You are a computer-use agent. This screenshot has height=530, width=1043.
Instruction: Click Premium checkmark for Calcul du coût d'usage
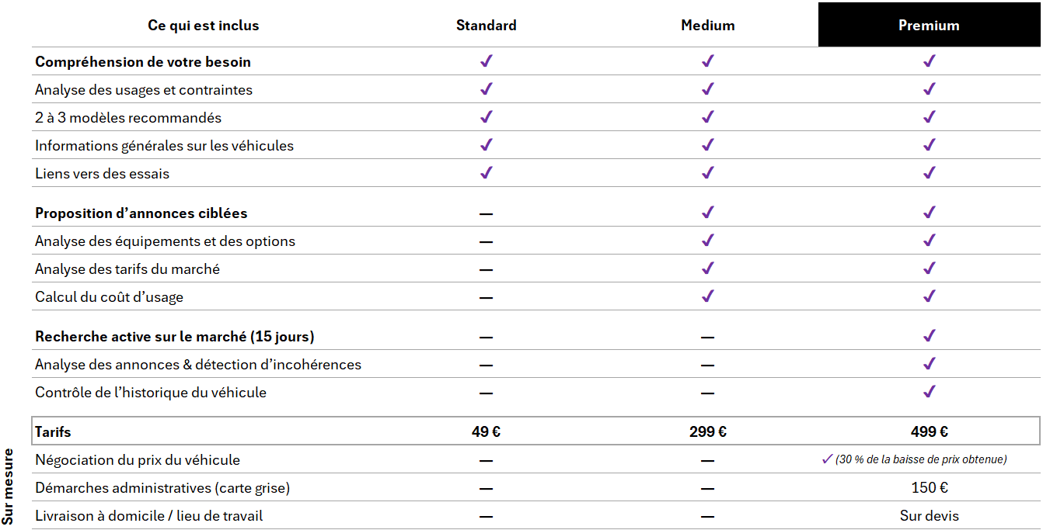point(929,296)
